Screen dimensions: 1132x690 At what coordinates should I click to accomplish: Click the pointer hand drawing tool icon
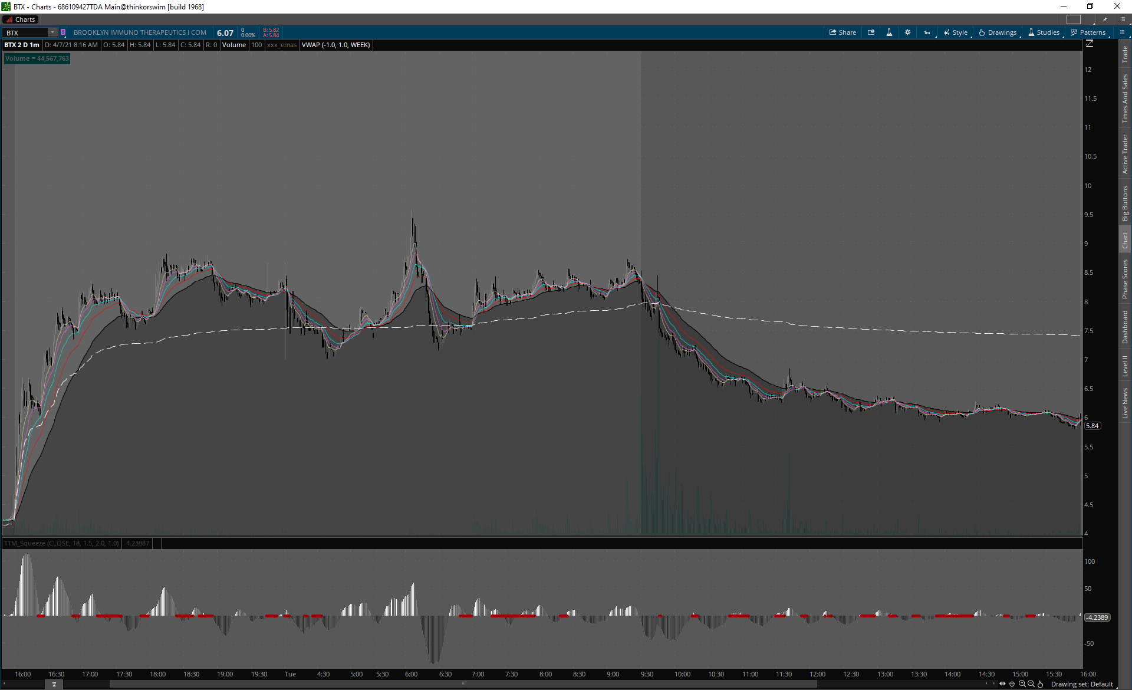point(1040,684)
